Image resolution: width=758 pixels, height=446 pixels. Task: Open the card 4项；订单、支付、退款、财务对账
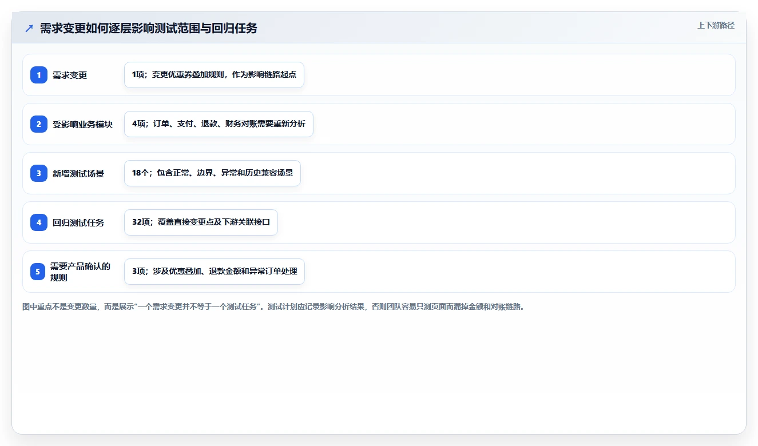[x=219, y=124]
